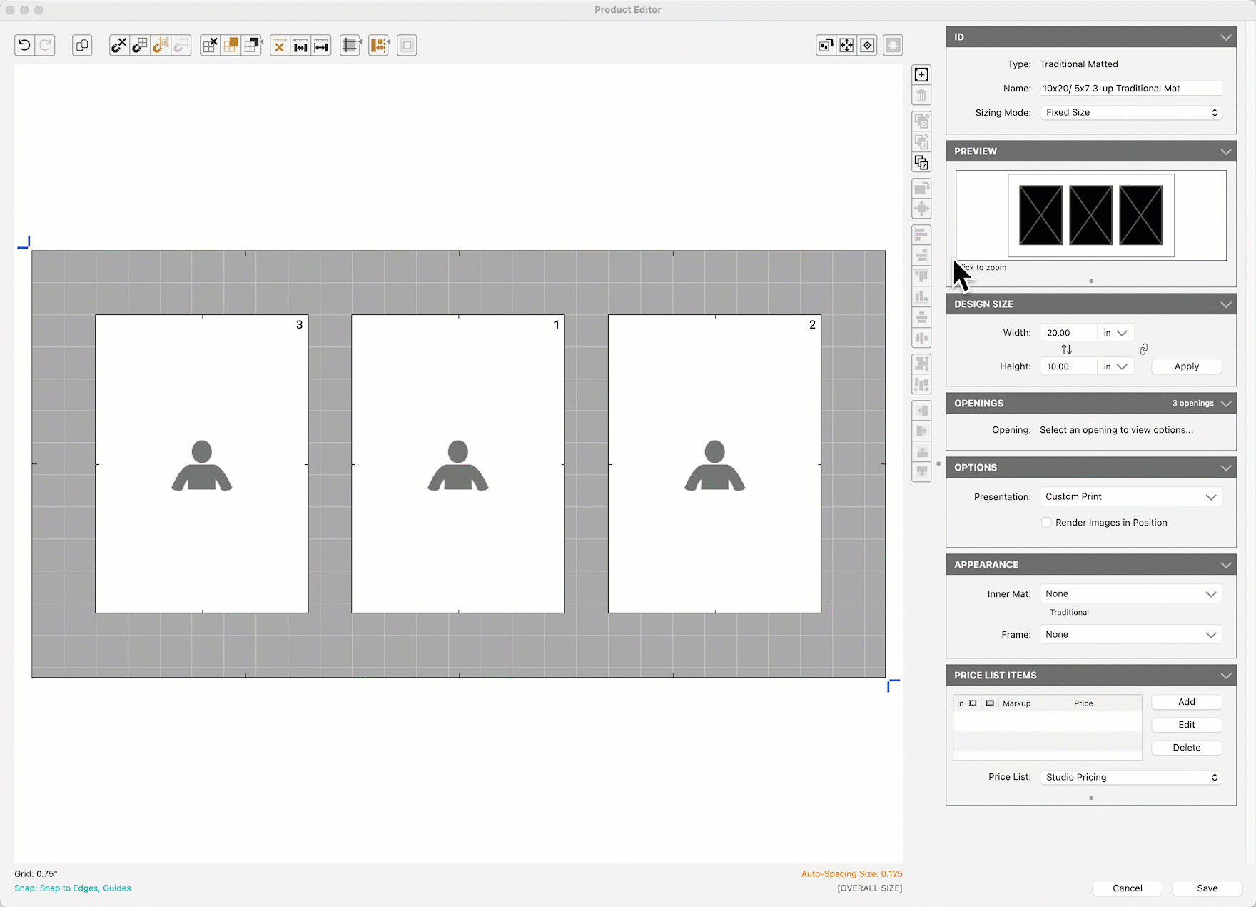Click the add opening plus icon
1256x907 pixels.
click(921, 74)
